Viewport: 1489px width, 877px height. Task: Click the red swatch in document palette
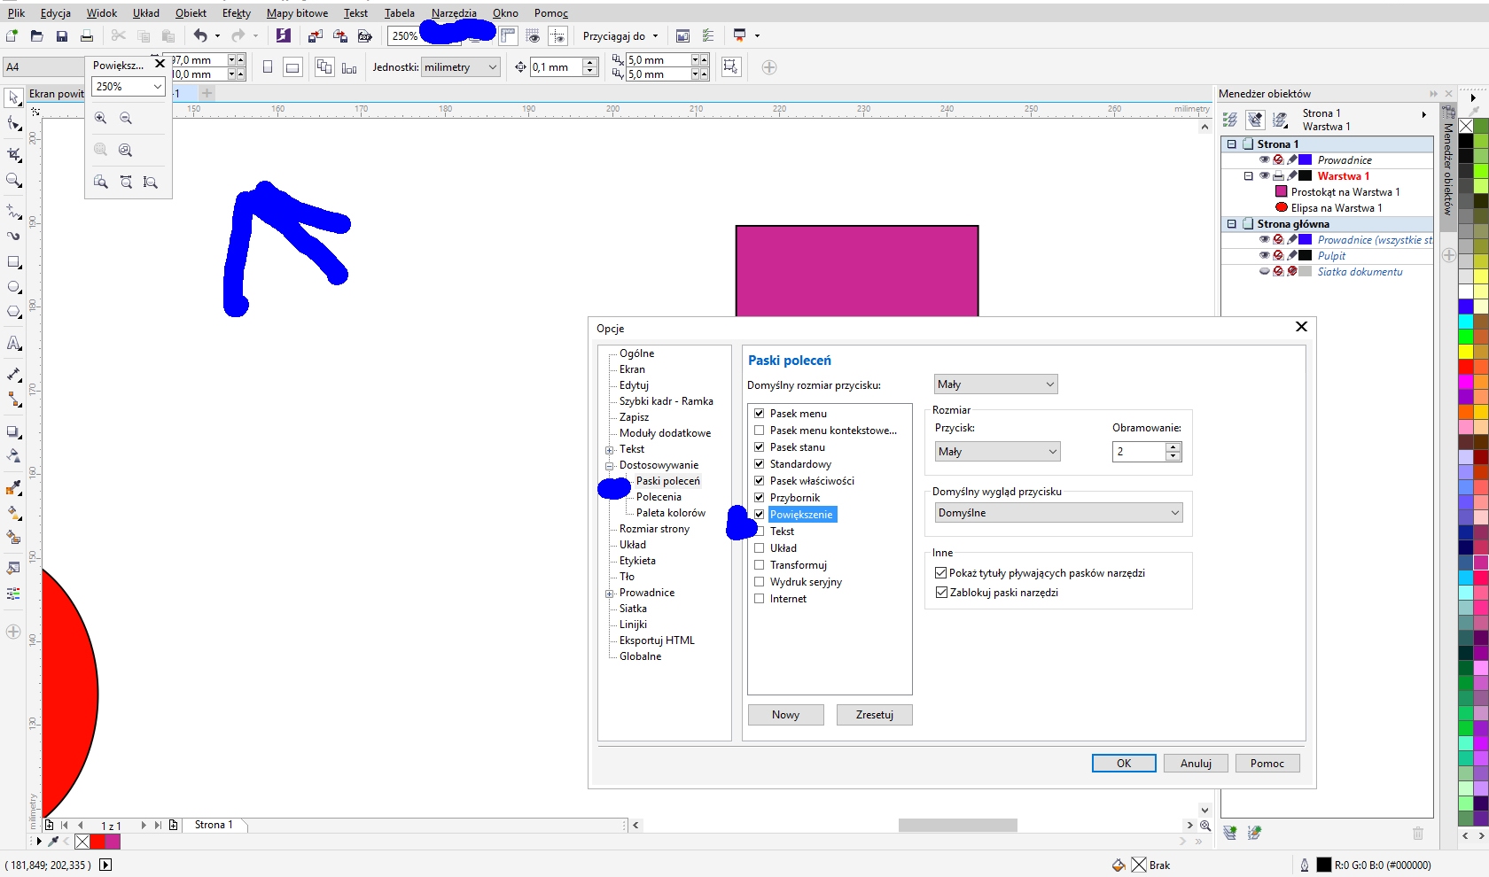click(97, 842)
